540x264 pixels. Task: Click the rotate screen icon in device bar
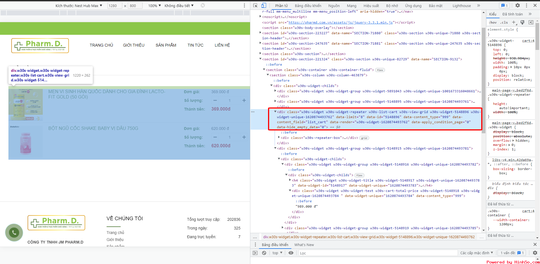(203, 6)
